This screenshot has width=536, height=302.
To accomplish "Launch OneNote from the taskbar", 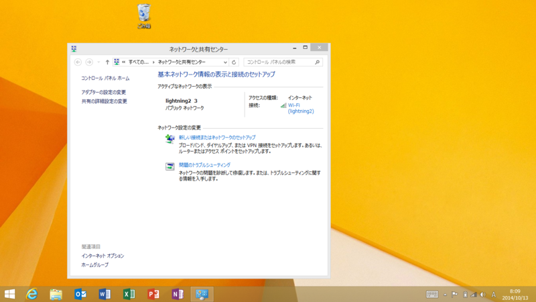I will (x=178, y=294).
